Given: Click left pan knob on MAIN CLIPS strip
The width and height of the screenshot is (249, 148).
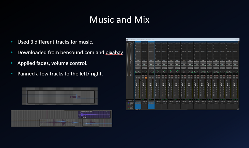Looking at the screenshot, I should [136, 72].
